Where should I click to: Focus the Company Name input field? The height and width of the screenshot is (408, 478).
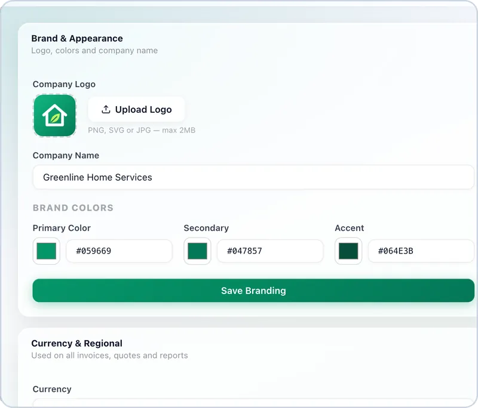click(x=253, y=177)
